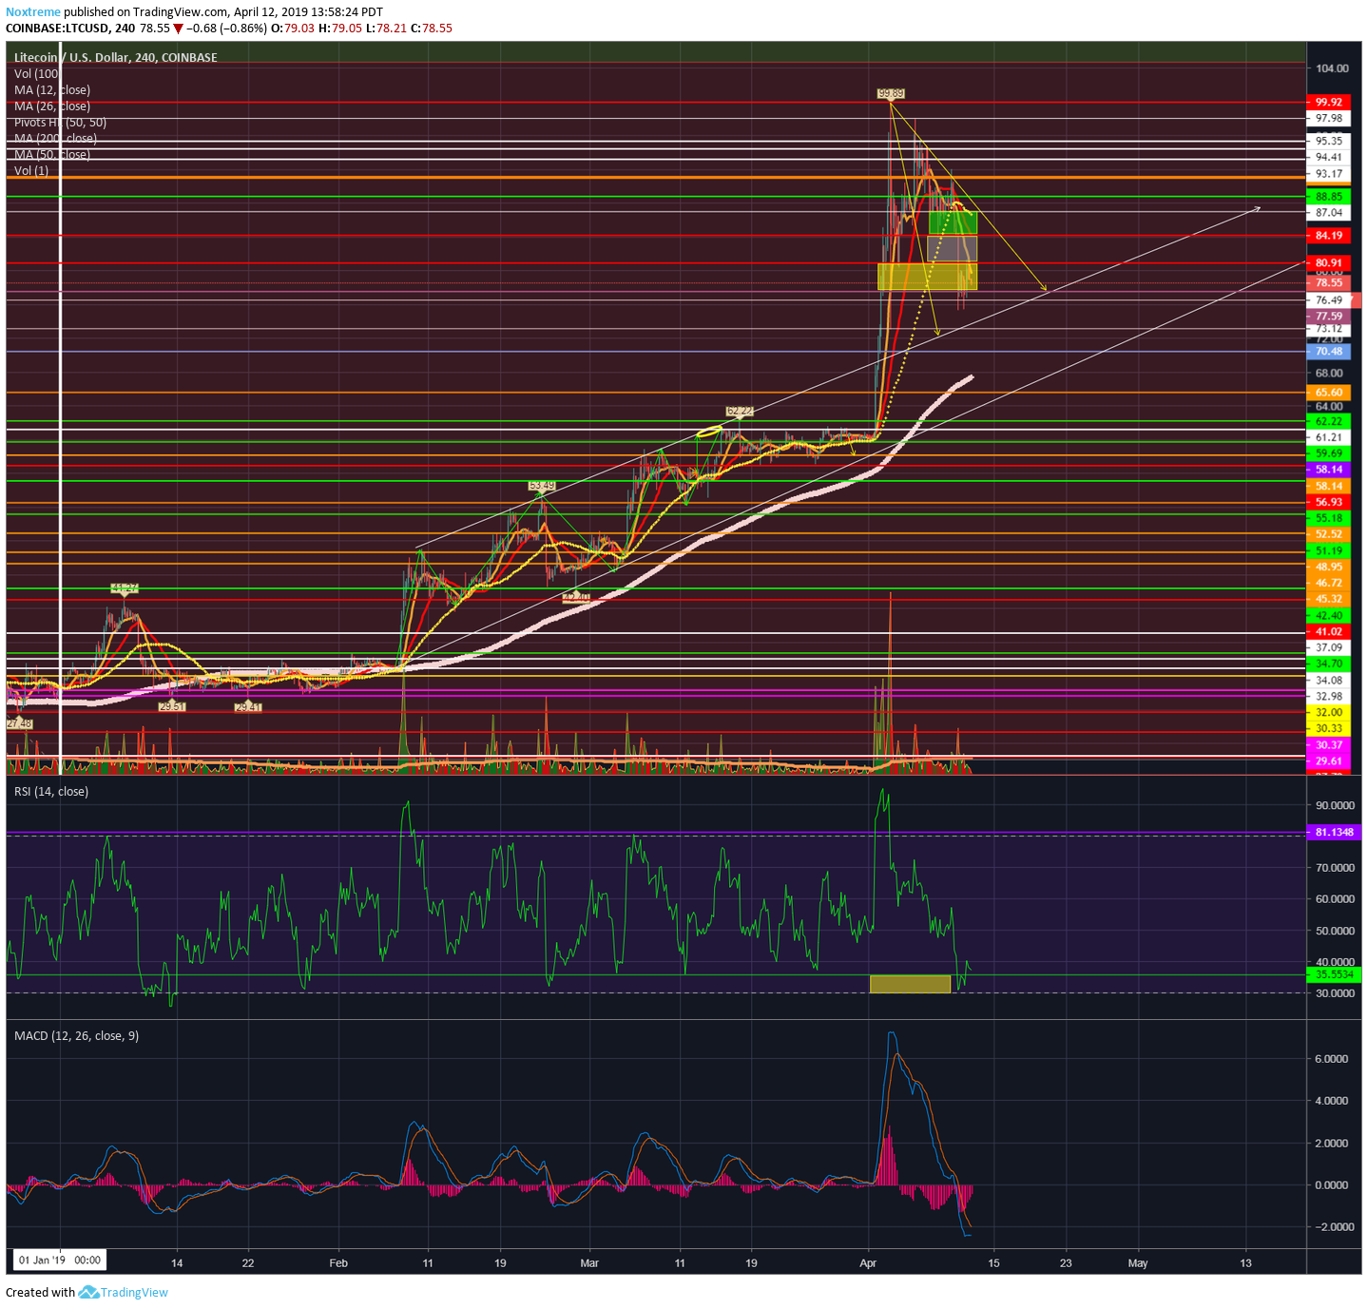The height and width of the screenshot is (1309, 1368).
Task: Click the RSI (14, close) pane label
Action: click(x=51, y=791)
